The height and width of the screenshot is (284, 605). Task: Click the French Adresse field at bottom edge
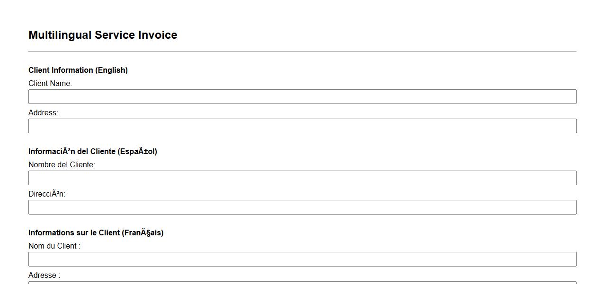[302, 283]
